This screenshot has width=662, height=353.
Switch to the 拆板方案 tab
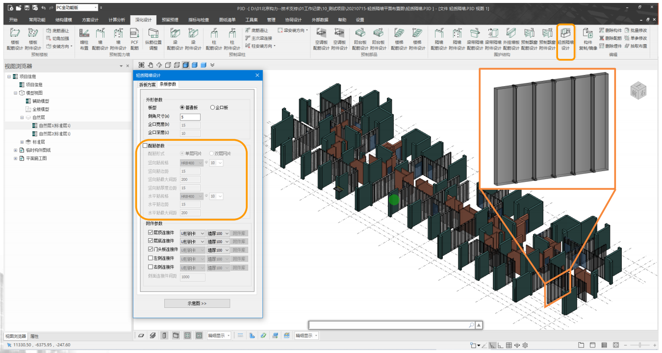tap(148, 84)
